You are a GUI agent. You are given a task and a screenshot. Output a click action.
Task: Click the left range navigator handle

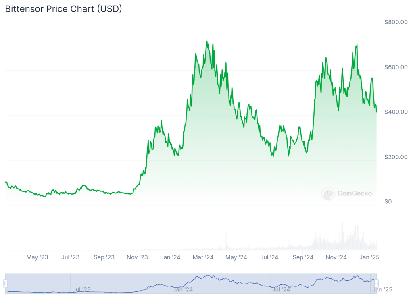point(5,284)
